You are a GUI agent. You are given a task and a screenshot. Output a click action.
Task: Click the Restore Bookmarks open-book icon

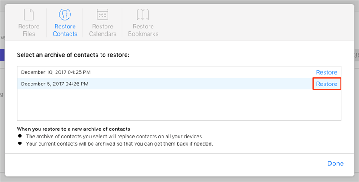click(143, 14)
